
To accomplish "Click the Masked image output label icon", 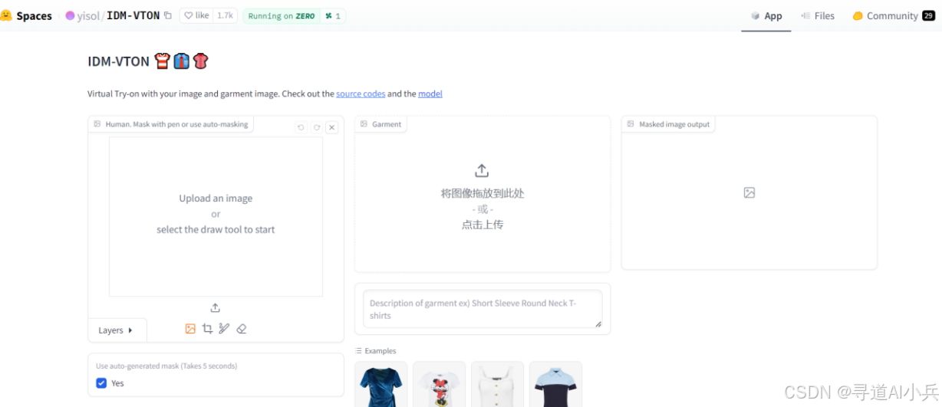I will pos(631,124).
